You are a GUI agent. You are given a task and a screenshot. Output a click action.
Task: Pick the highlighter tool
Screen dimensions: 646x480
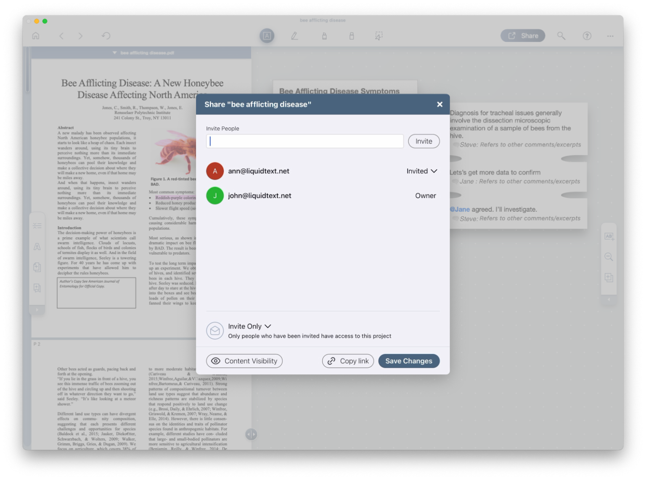click(324, 36)
